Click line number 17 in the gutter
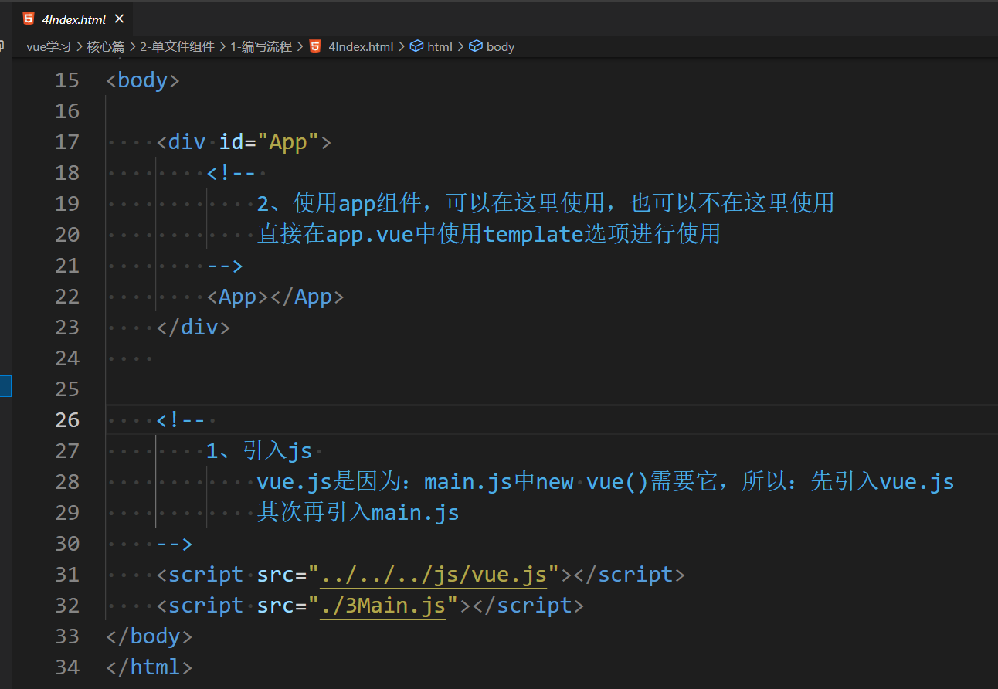This screenshot has height=689, width=998. coord(67,142)
